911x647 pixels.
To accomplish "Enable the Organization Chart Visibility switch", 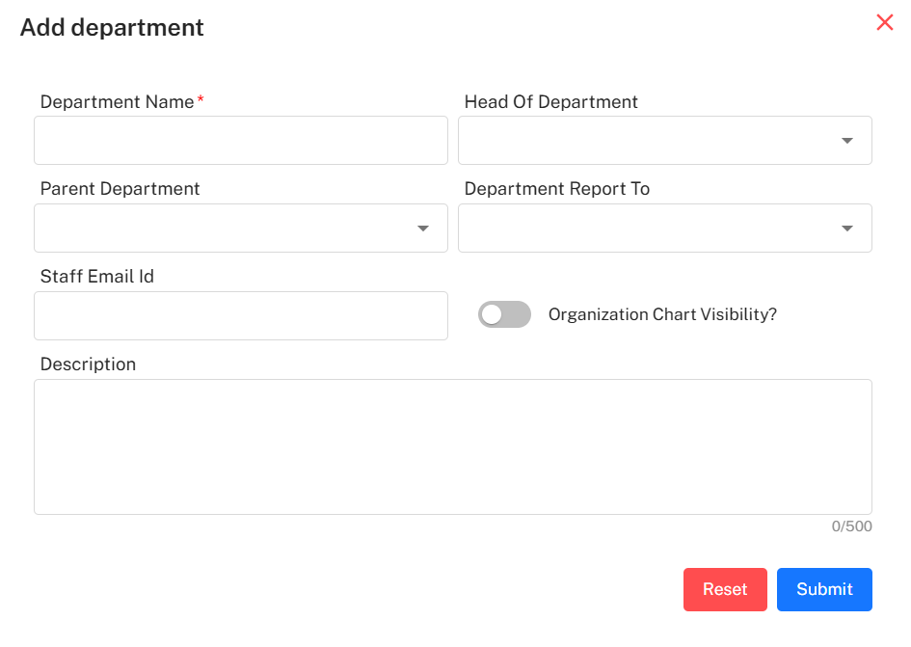I will point(504,314).
